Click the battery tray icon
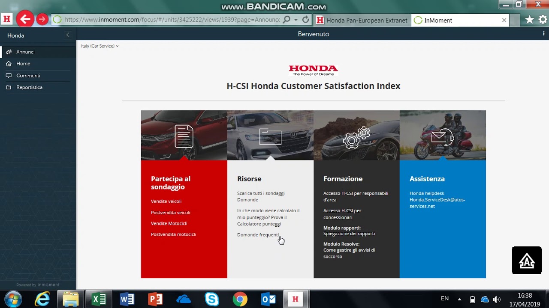 pos(472,299)
